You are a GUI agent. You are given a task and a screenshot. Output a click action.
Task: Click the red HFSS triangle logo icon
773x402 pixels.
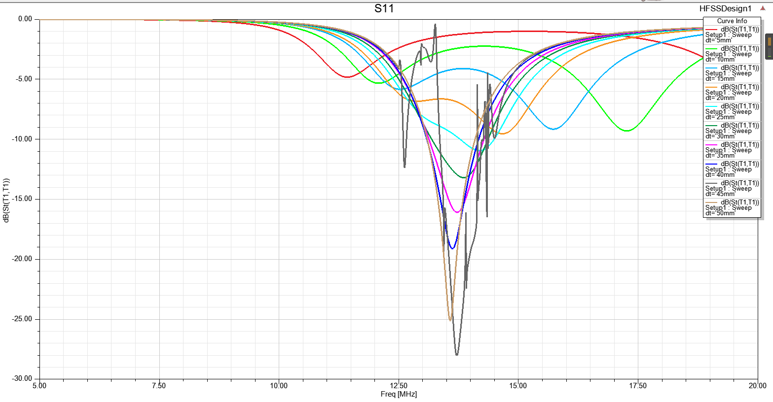[762, 8]
